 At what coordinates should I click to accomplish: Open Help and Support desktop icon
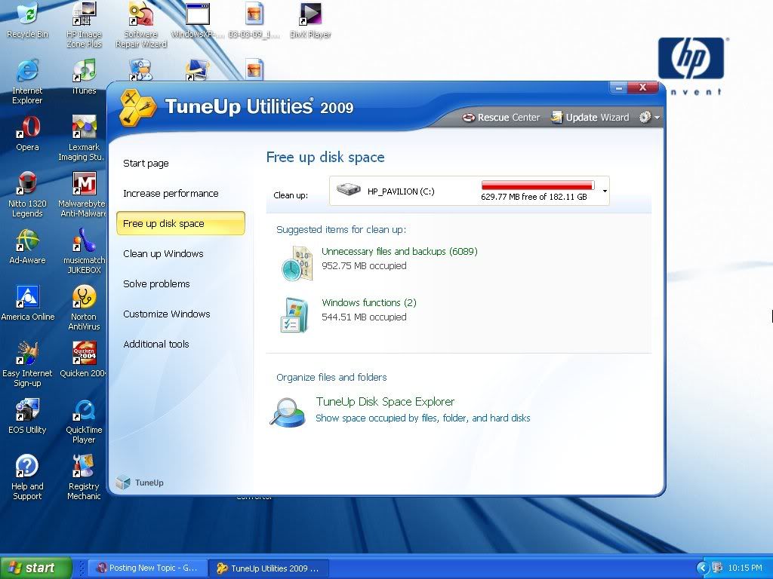[28, 477]
